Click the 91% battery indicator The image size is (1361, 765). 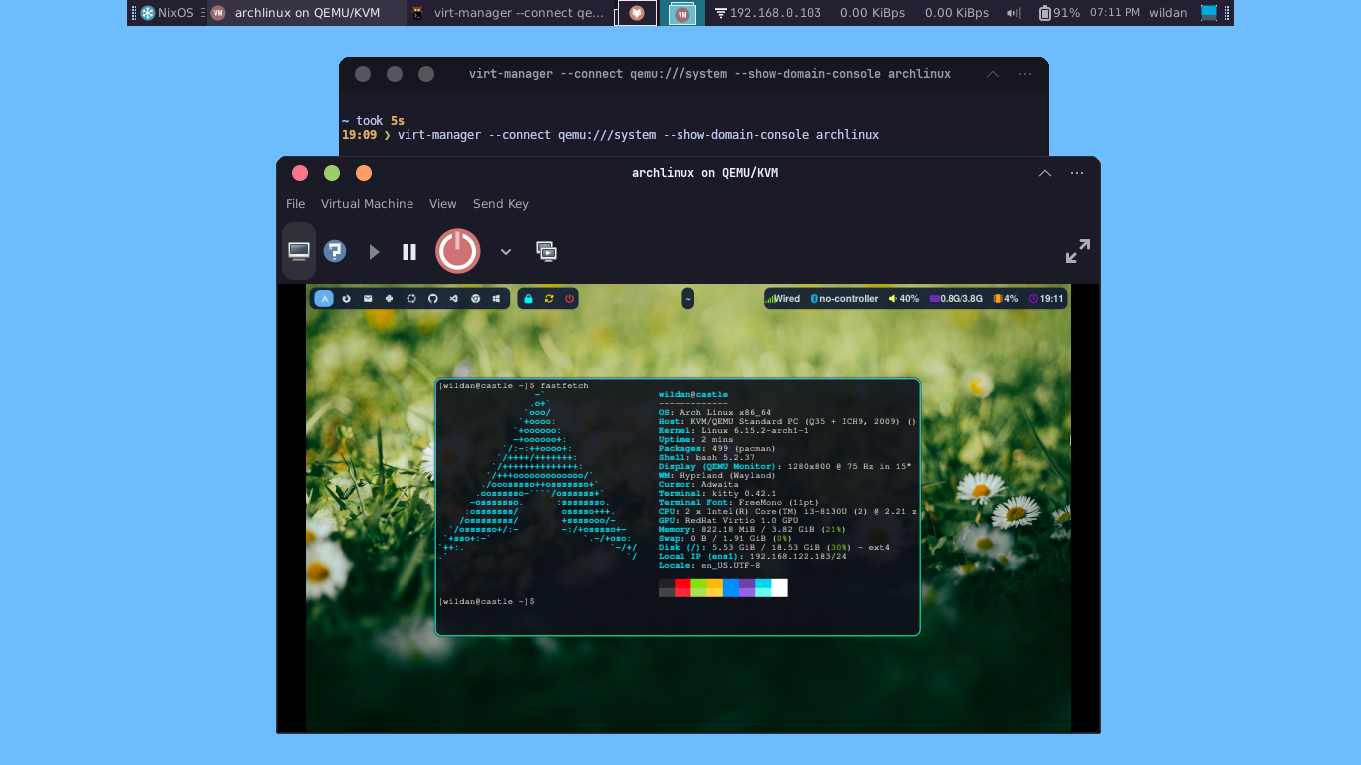[x=1059, y=13]
